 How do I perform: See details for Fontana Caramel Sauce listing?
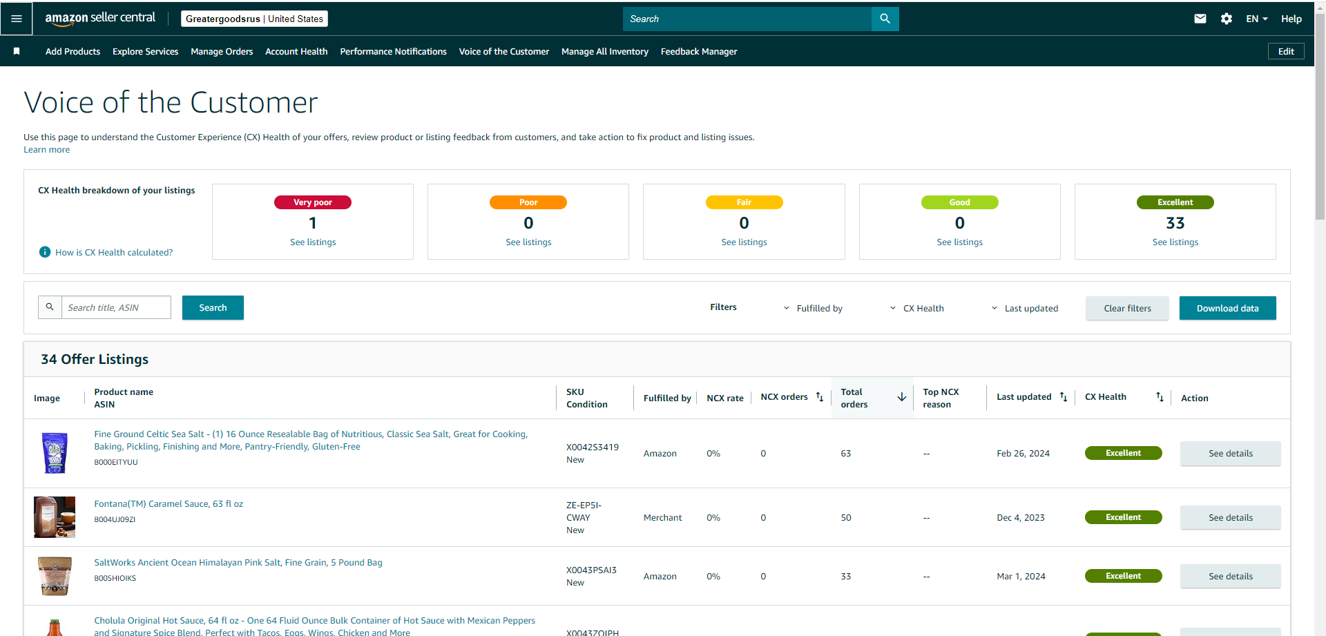click(1230, 517)
